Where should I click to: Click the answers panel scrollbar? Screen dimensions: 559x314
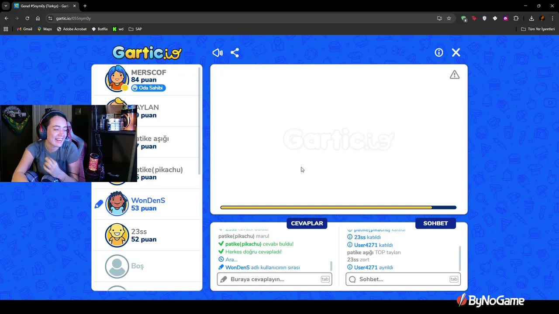(x=331, y=266)
